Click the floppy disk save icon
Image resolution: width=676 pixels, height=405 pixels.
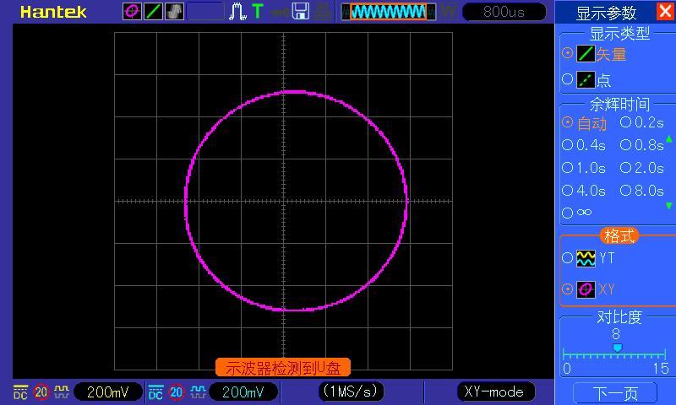pyautogui.click(x=300, y=12)
